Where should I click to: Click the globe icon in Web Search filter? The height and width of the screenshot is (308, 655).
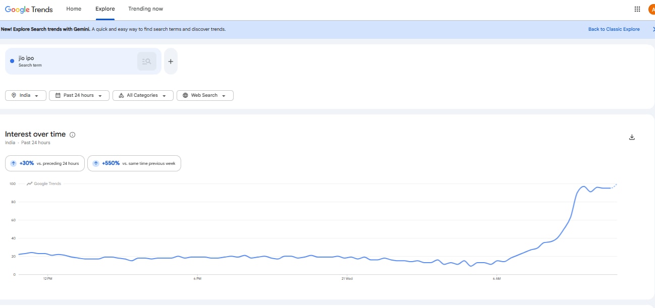pyautogui.click(x=185, y=95)
